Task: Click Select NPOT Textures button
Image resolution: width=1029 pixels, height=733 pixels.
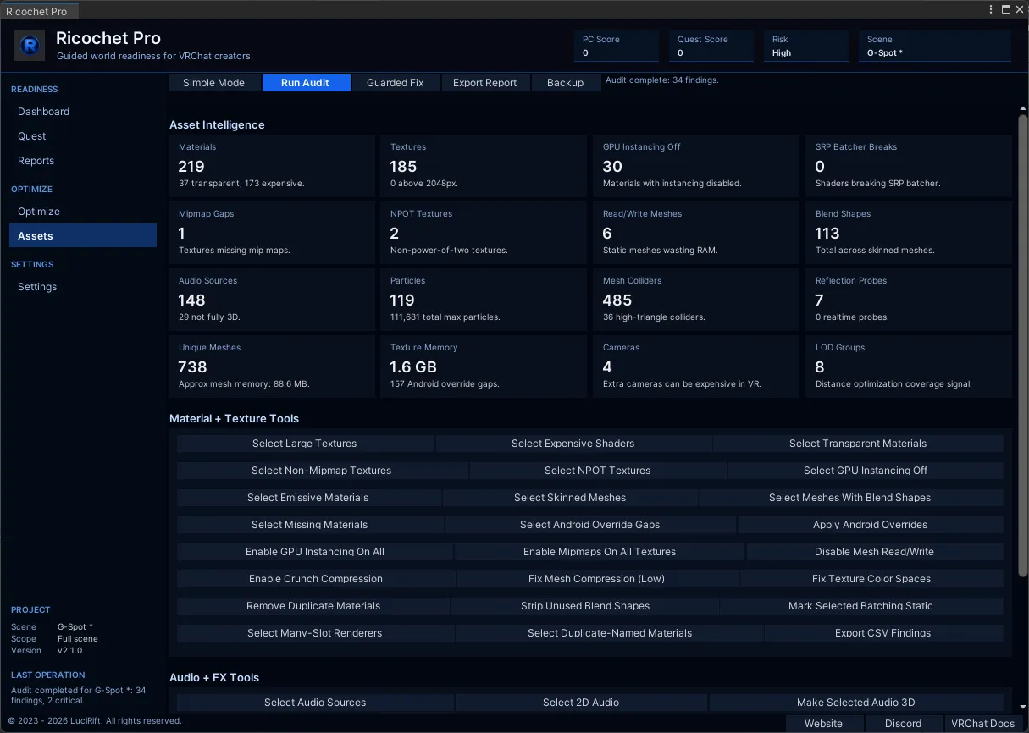Action: (598, 471)
